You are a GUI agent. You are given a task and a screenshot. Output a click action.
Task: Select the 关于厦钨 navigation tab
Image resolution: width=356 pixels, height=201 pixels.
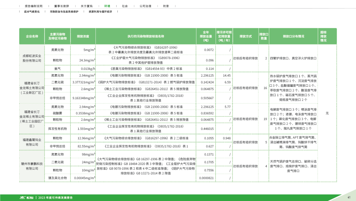86,6
